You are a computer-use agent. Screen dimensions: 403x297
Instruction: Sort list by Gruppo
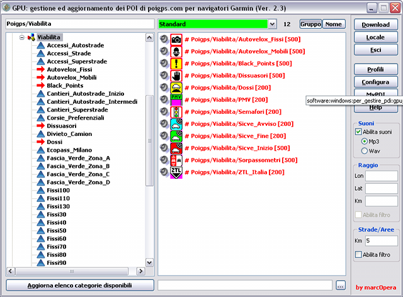coord(310,24)
